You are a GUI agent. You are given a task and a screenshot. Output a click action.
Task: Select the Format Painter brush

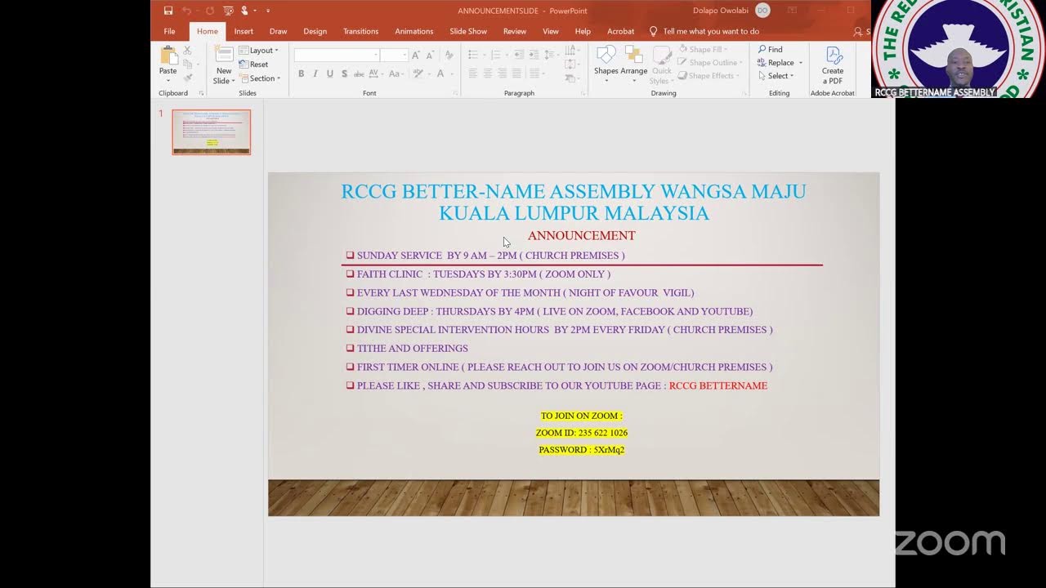(x=188, y=78)
